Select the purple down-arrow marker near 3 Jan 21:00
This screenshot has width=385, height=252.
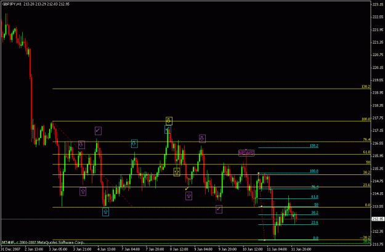[x=81, y=145]
